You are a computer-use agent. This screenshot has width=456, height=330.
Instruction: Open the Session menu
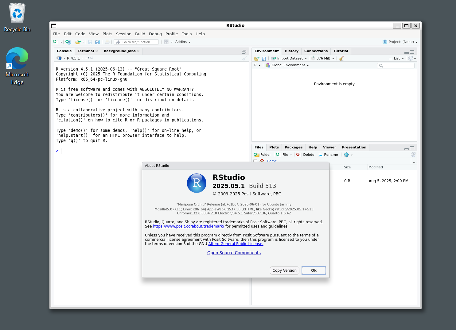tap(123, 34)
